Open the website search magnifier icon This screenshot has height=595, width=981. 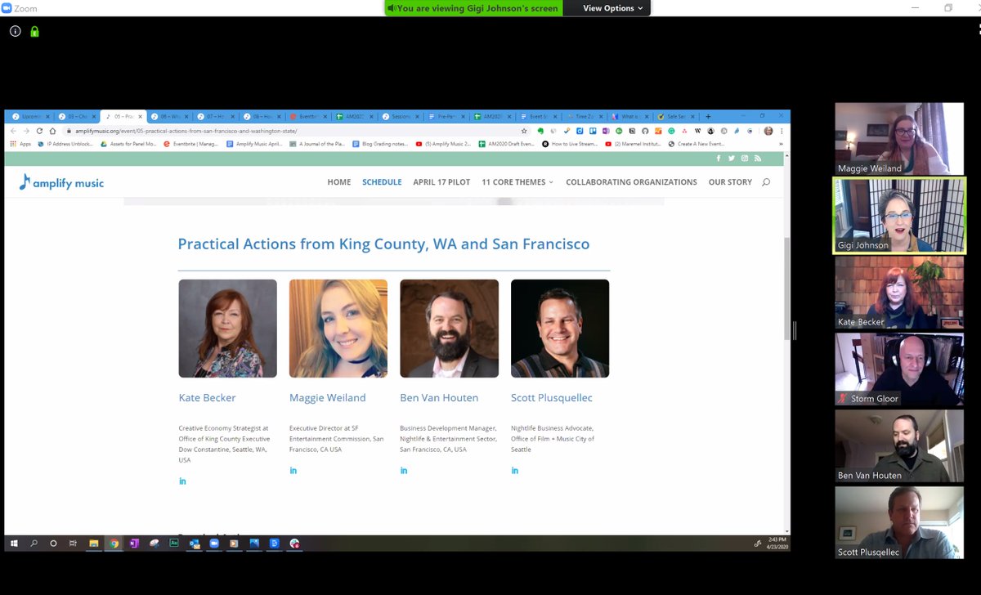coord(766,182)
